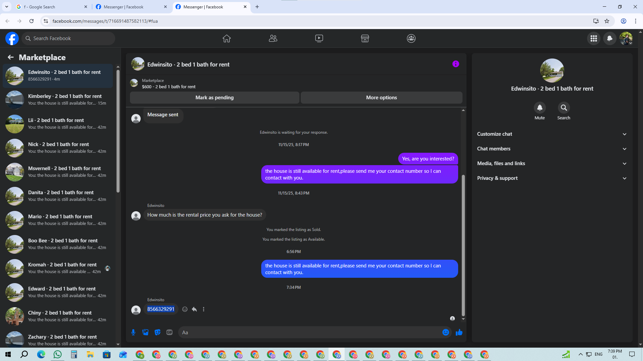Open the Facebook apps menu grid
This screenshot has height=361, width=643.
click(x=593, y=38)
